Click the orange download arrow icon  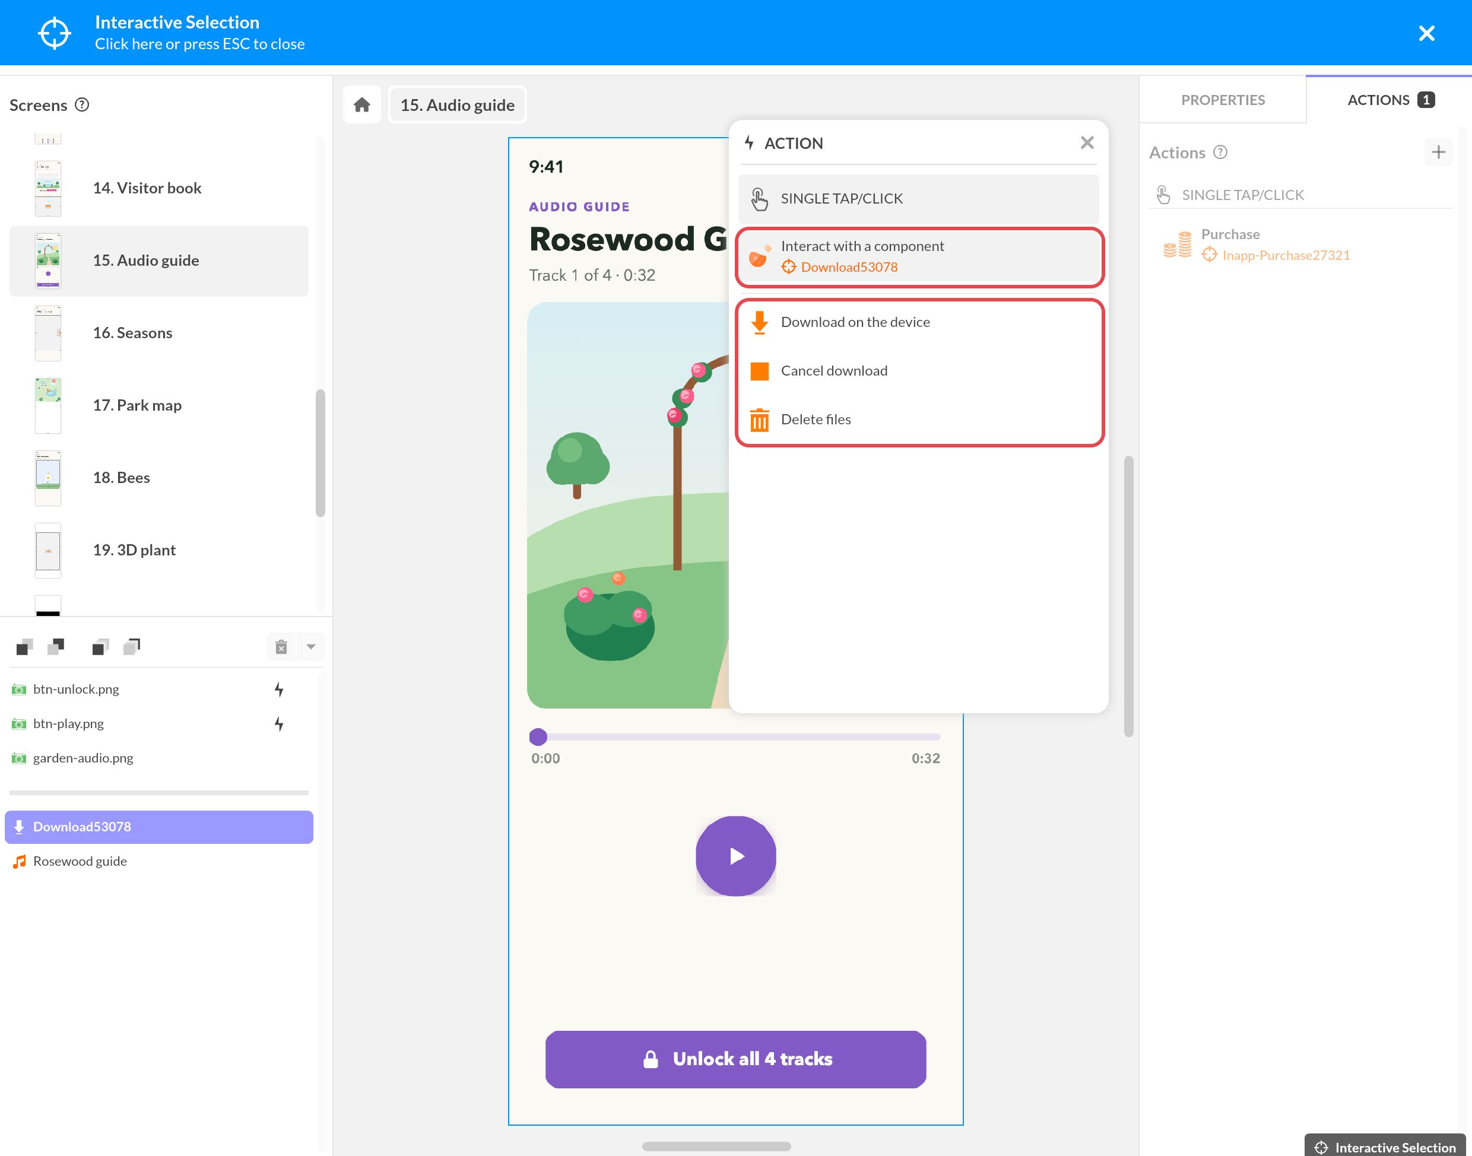(x=759, y=323)
